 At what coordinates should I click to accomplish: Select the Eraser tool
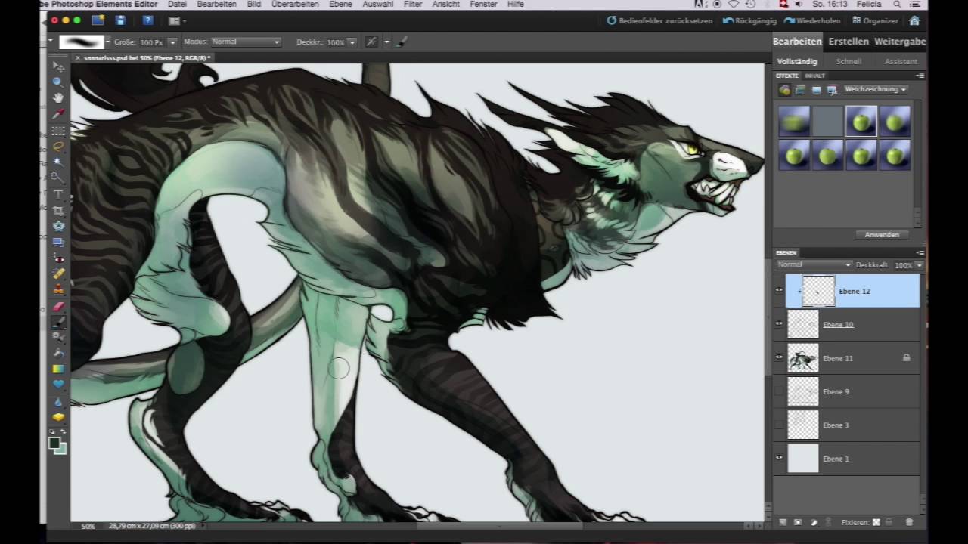[x=58, y=305]
